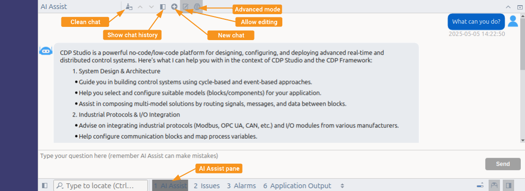Go to previous item up arrow
The height and width of the screenshot is (191, 525).
140,7
